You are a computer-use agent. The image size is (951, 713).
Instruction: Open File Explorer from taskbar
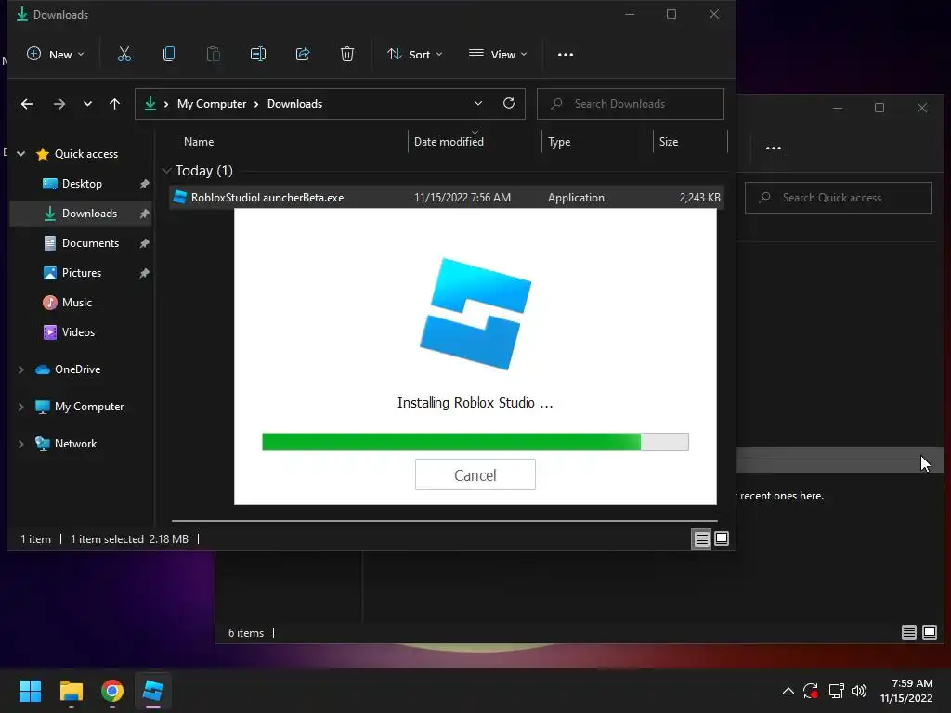[x=71, y=691]
